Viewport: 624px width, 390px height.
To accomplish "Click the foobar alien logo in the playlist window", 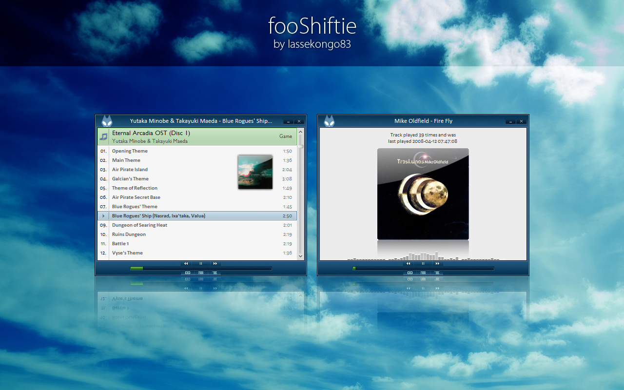I will click(107, 121).
